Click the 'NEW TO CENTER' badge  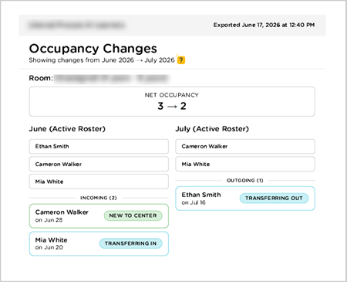point(133,216)
